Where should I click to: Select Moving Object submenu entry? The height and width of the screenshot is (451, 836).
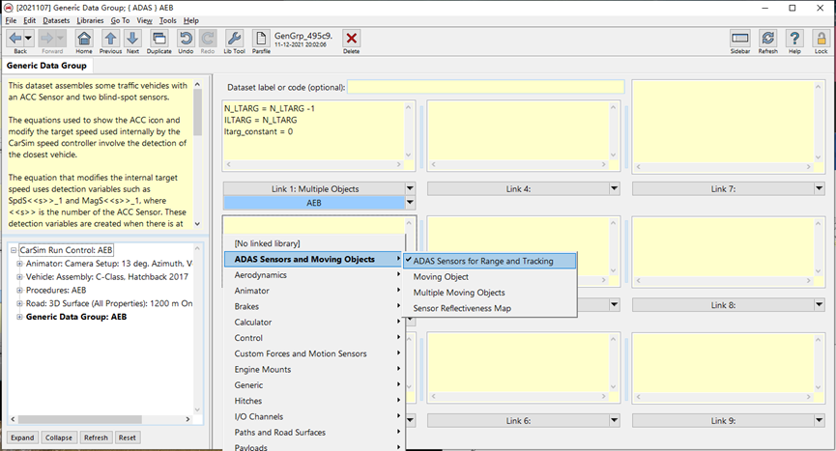[x=489, y=277]
